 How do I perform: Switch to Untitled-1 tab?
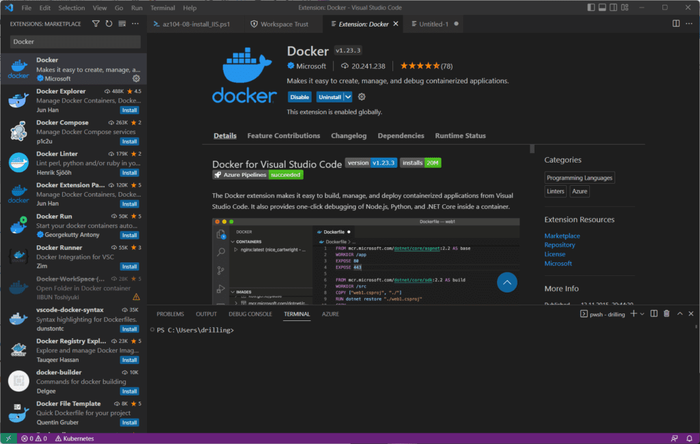pyautogui.click(x=433, y=24)
